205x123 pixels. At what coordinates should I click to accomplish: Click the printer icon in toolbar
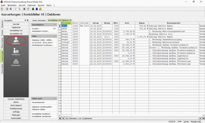[x=7, y=9]
